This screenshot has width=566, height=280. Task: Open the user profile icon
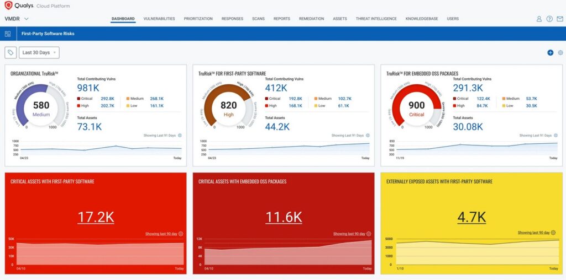[539, 19]
